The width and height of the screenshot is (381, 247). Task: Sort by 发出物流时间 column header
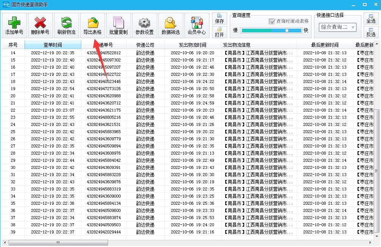pos(192,45)
